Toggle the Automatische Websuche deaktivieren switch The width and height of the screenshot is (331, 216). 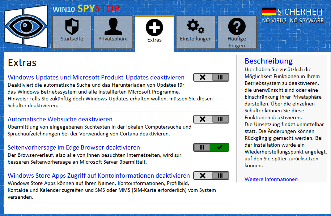coord(211,119)
